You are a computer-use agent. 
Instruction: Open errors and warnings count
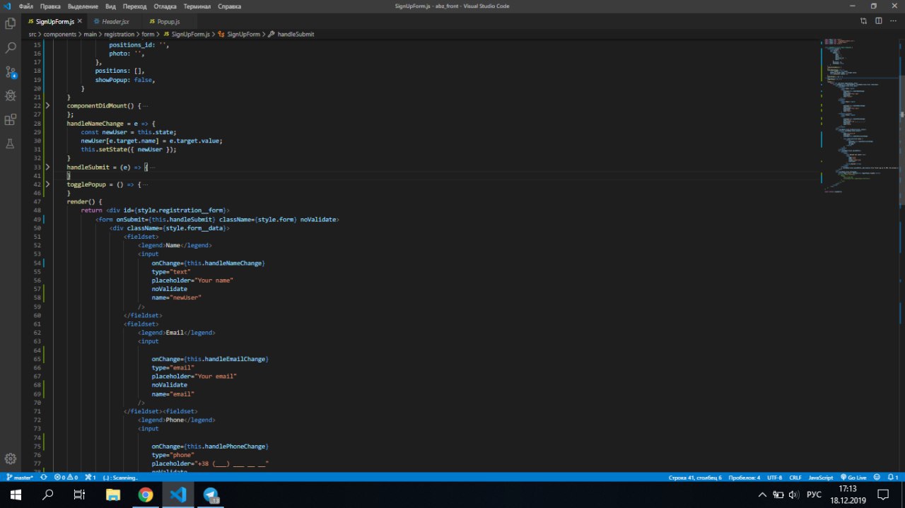pos(66,478)
